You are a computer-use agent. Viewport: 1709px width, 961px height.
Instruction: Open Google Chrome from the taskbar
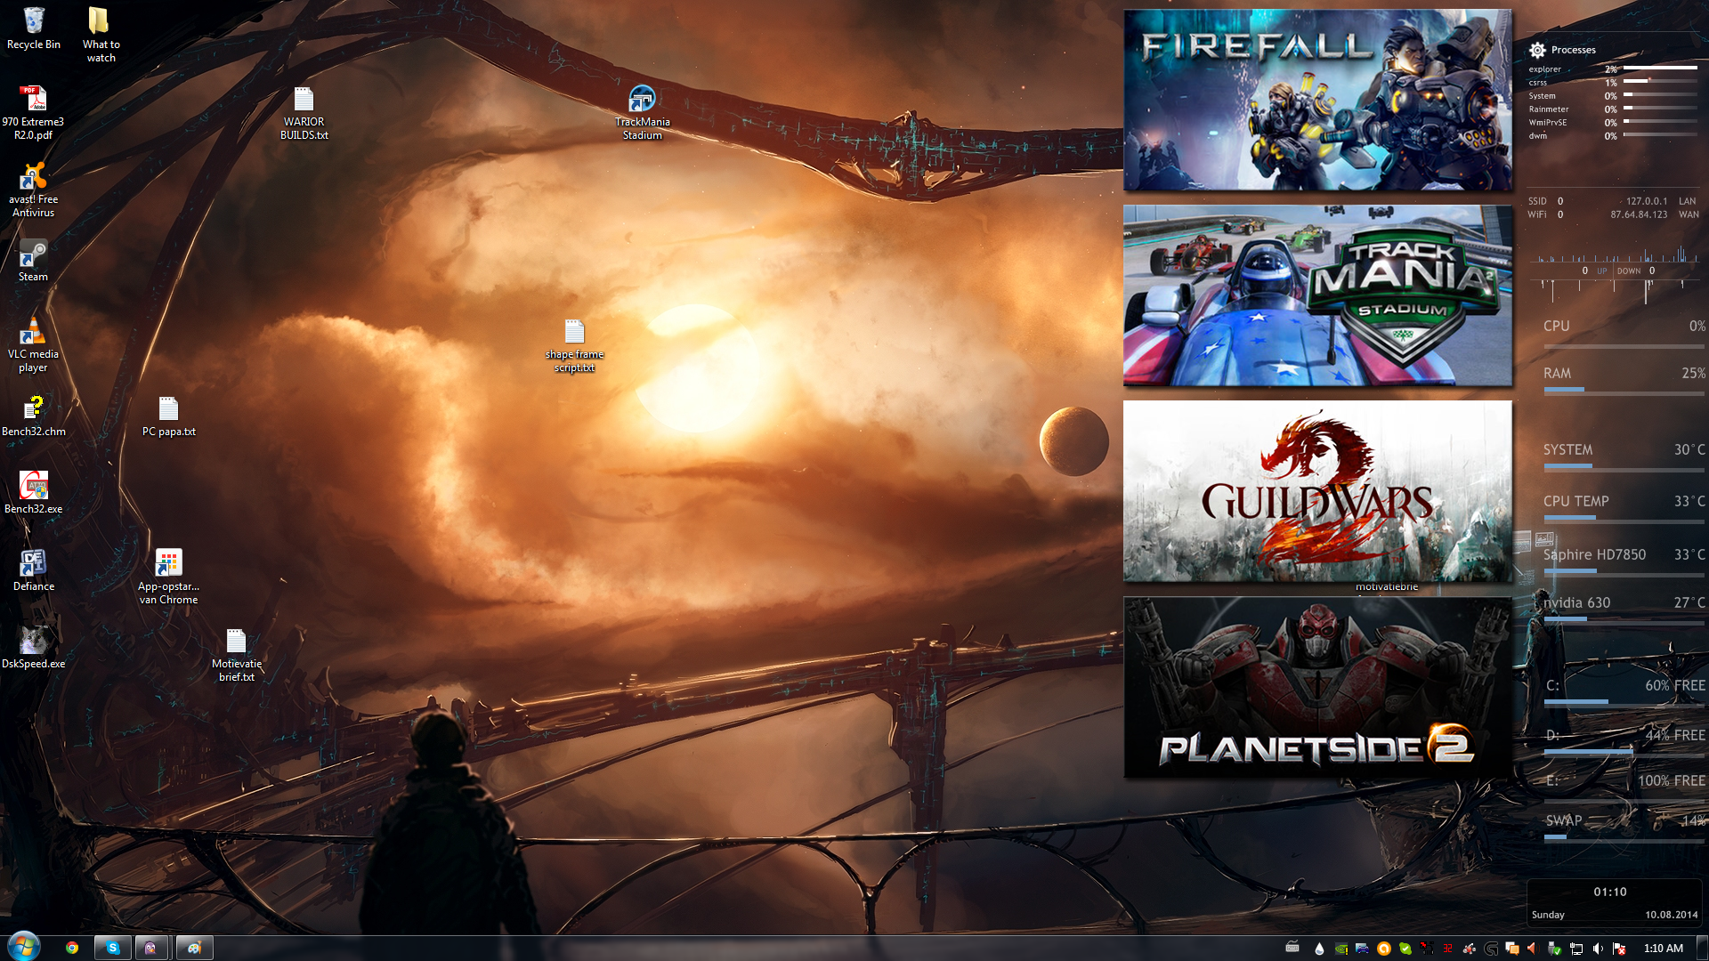(72, 948)
